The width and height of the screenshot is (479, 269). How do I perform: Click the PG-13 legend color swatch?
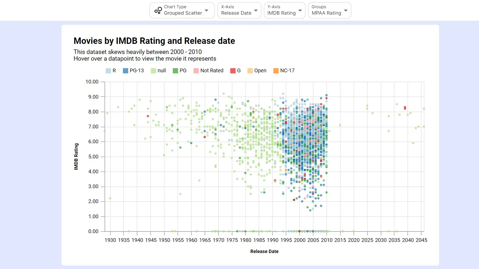point(125,71)
